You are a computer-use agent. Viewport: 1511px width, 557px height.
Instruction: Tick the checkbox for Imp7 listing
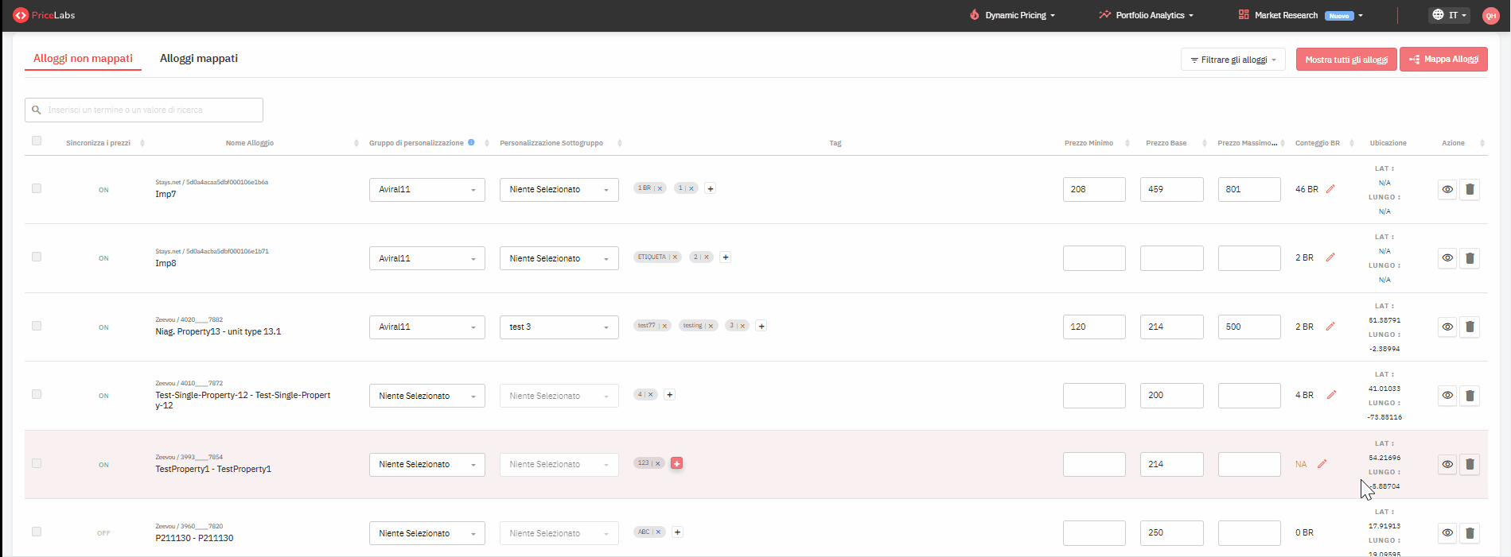pos(37,188)
